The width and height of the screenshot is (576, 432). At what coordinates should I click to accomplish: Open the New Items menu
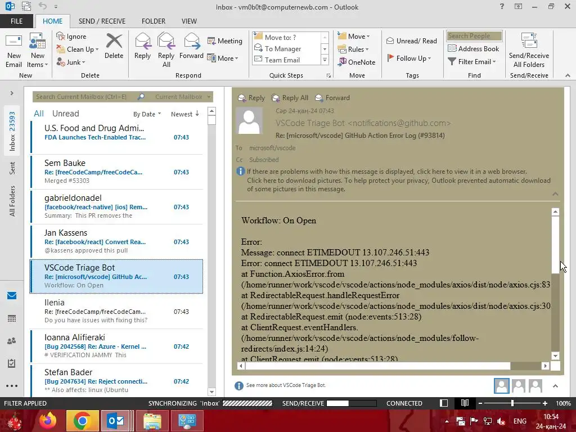(38, 50)
